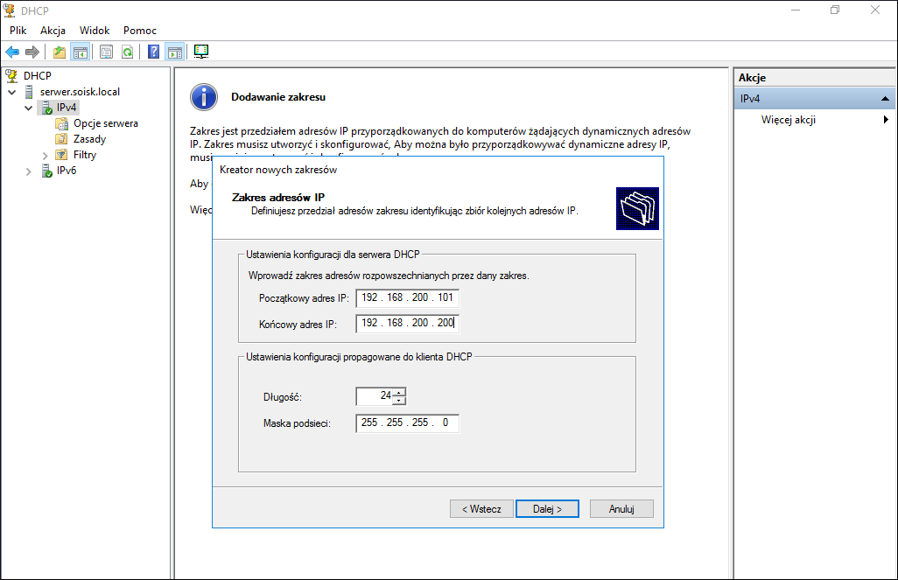This screenshot has height=580, width=898.
Task: Collapse the IPv4 tree node
Action: pos(29,107)
